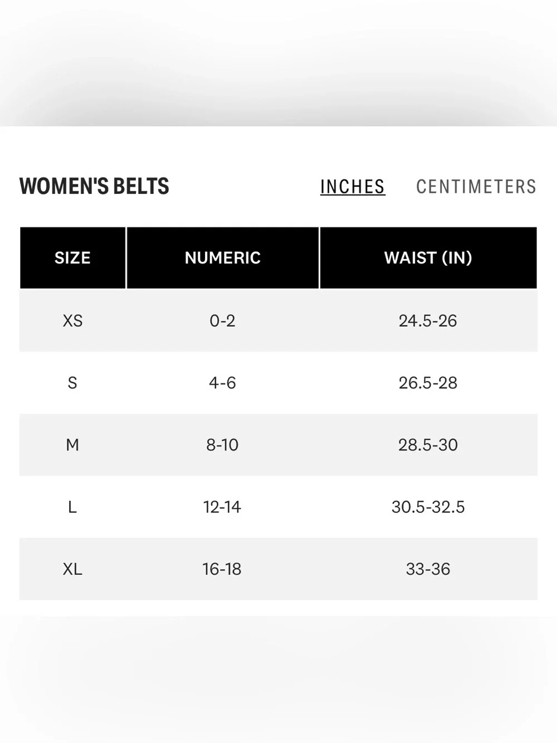Click the 0-2 numeric value
The width and height of the screenshot is (557, 743).
(x=222, y=320)
